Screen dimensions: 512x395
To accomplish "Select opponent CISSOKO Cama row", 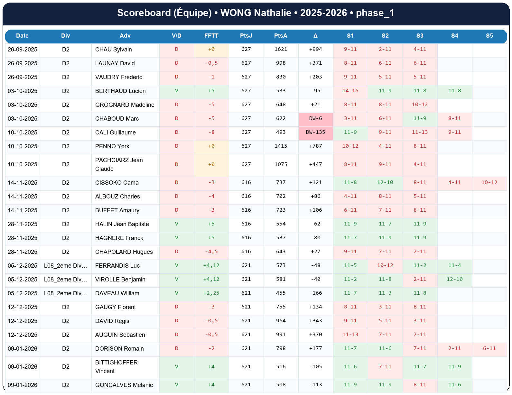I will click(117, 183).
